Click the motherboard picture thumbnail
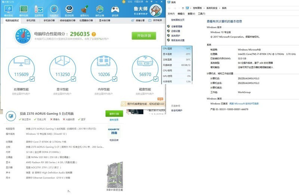This screenshot has width=299, height=196. (x=115, y=175)
